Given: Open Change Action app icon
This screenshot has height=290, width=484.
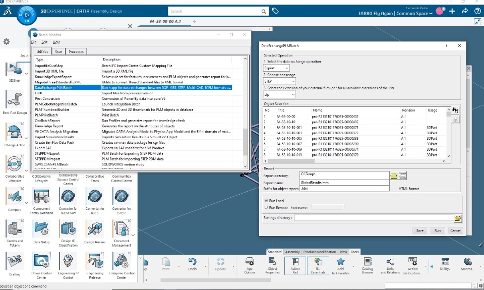Looking at the screenshot, I should 14,132.
